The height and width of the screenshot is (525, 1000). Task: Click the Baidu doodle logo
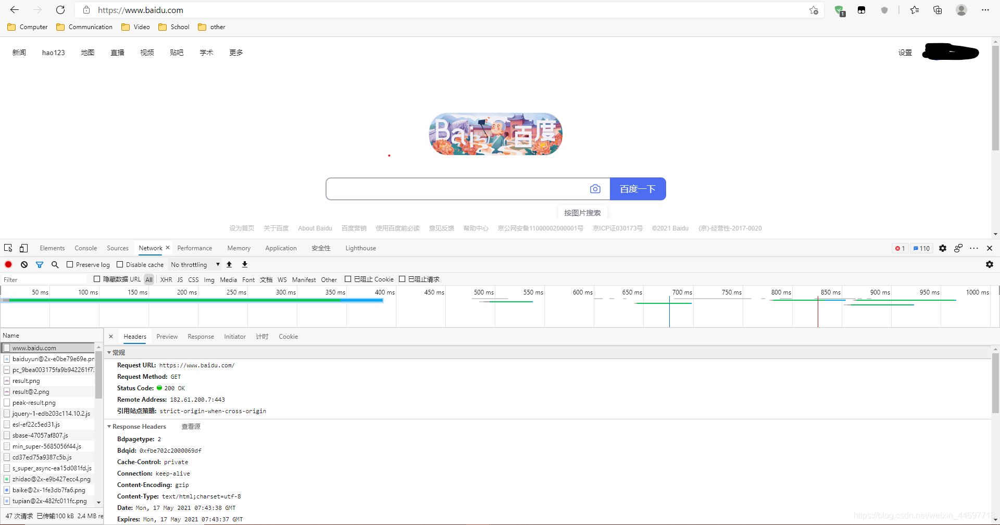[496, 134]
